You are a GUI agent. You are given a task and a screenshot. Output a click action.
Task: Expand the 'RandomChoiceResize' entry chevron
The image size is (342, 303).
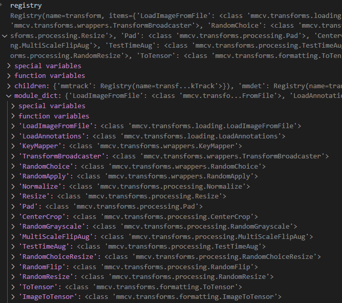[x=13, y=257]
